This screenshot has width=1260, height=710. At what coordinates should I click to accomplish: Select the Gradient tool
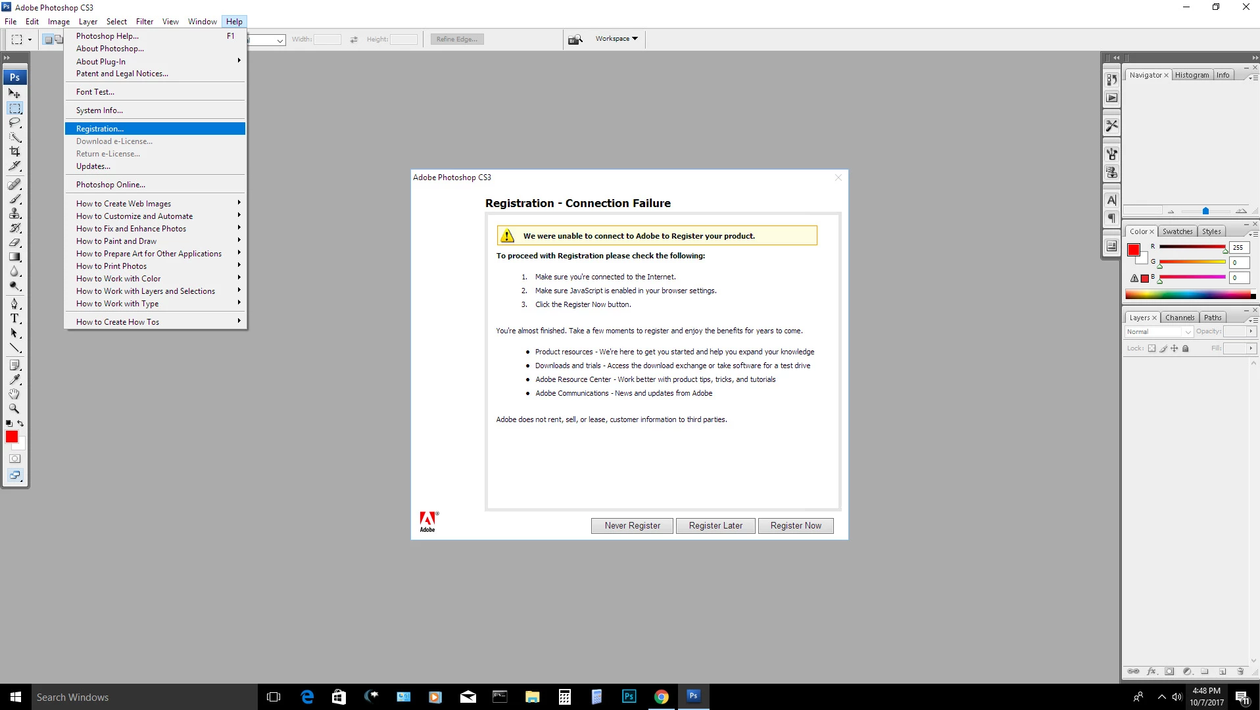coord(14,257)
